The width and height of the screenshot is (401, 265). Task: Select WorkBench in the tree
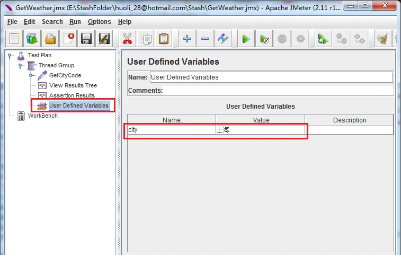(43, 116)
